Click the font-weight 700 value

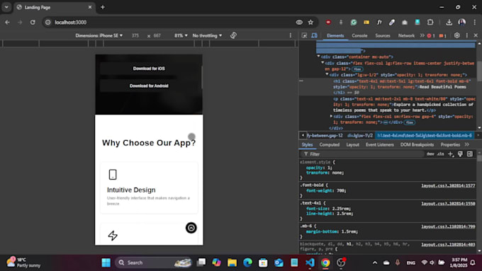coord(341,190)
